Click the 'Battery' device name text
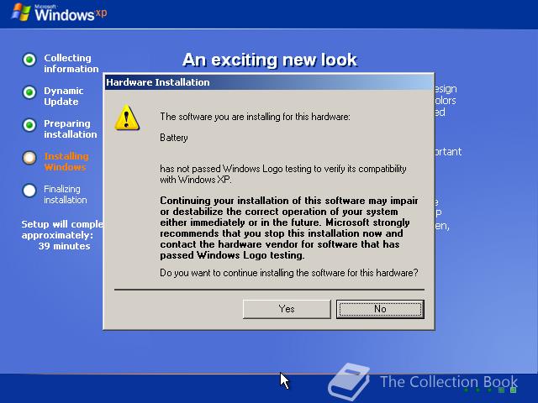 (174, 138)
